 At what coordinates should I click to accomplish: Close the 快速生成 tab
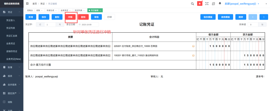[x=56, y=10]
